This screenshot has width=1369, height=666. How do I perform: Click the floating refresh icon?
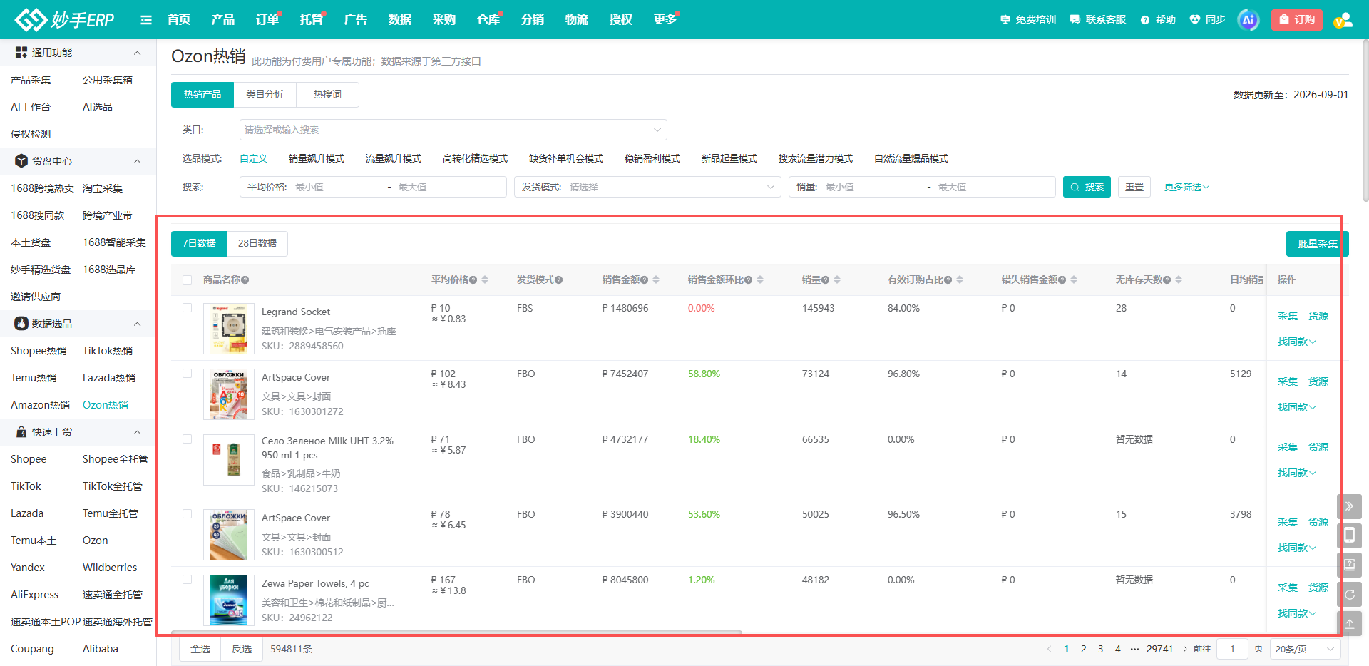click(1349, 594)
